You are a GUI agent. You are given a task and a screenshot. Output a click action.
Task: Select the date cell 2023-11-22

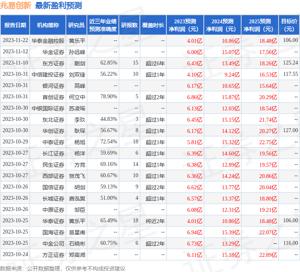[x=15, y=40]
